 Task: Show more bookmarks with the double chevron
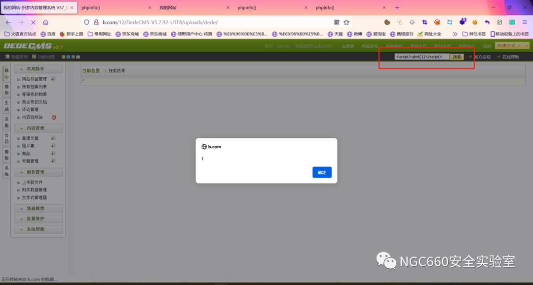tap(455, 34)
